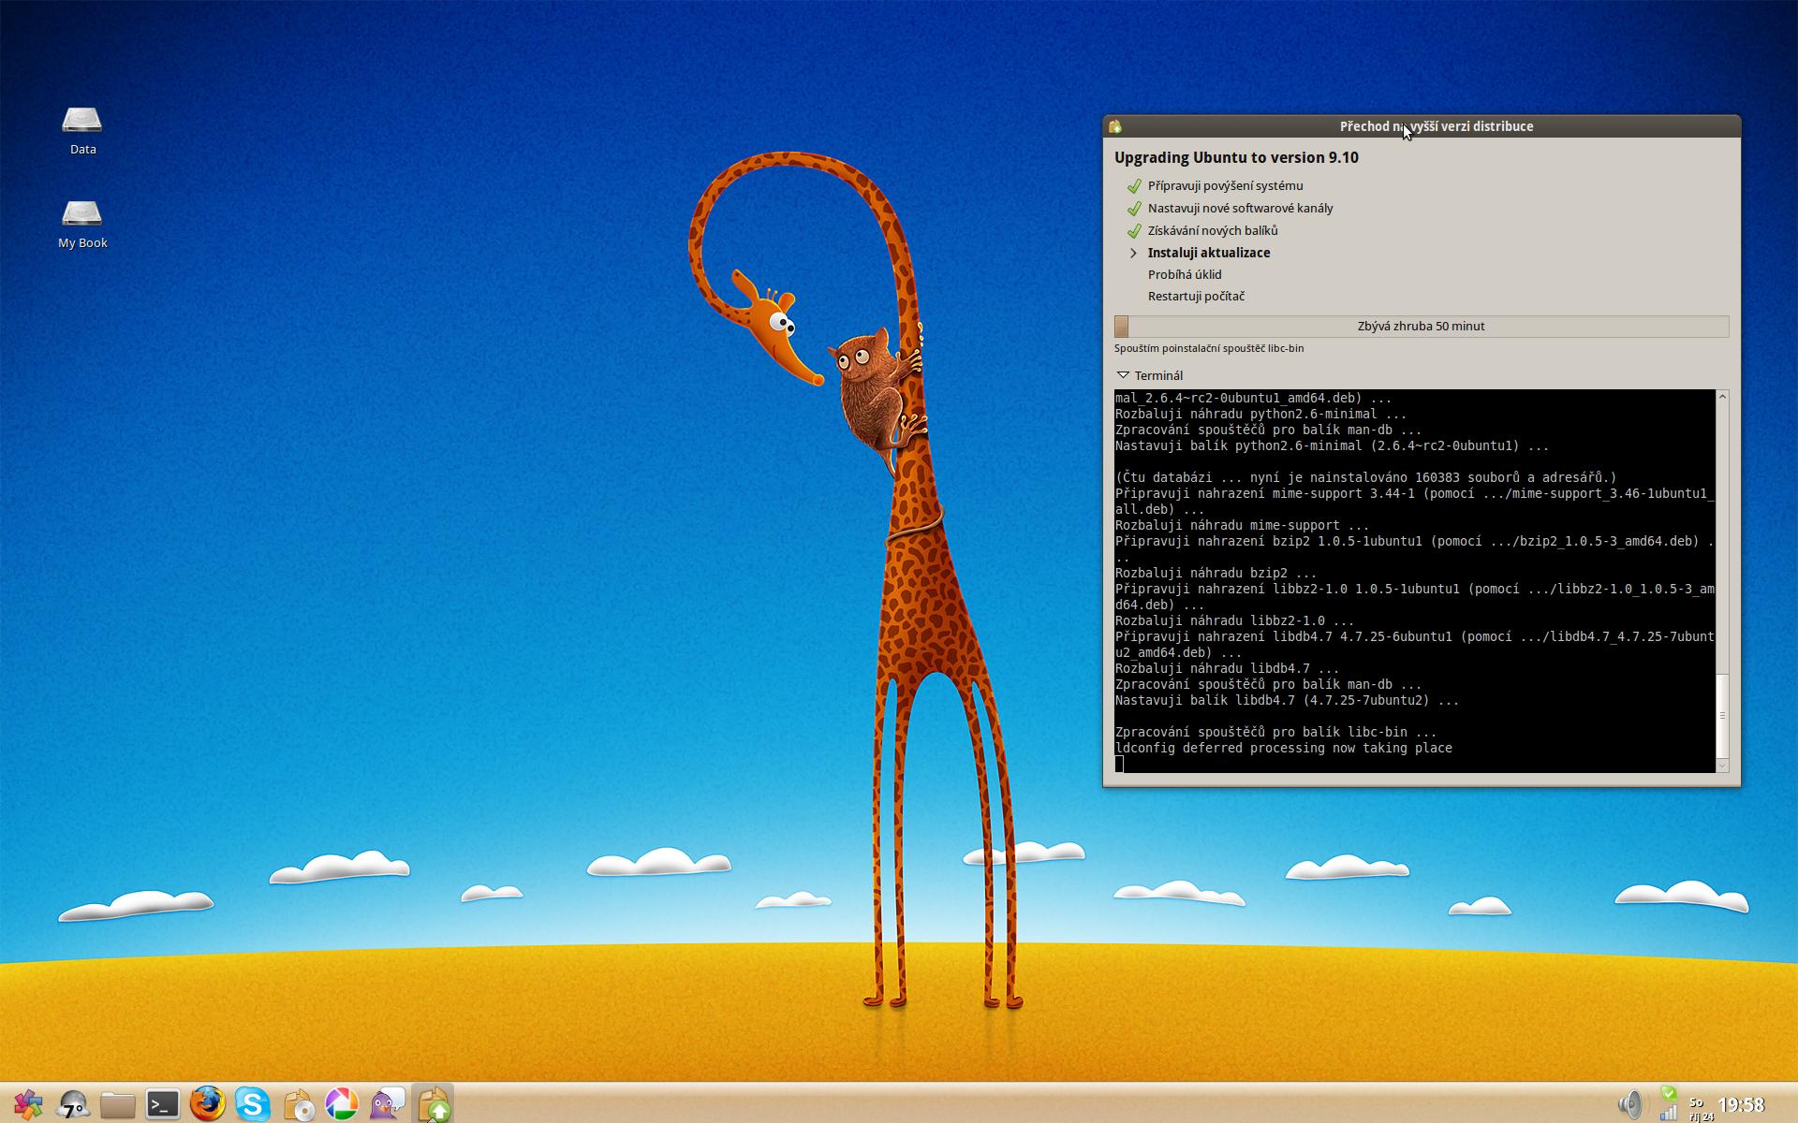Launch Skype from the dock
Image resolution: width=1798 pixels, height=1123 pixels.
pyautogui.click(x=252, y=1104)
